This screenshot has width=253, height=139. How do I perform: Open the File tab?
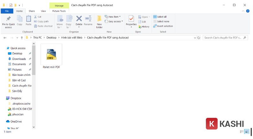pos(7,11)
